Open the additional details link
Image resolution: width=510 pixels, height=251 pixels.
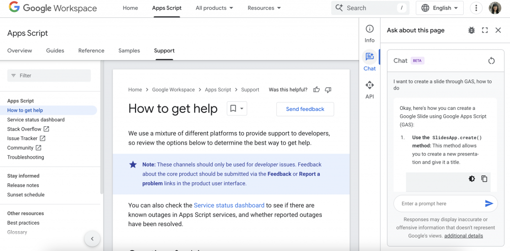tap(464, 236)
